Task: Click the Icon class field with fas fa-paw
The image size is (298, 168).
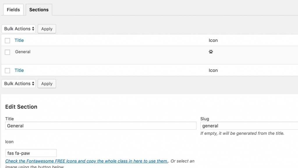Action: click(31, 153)
